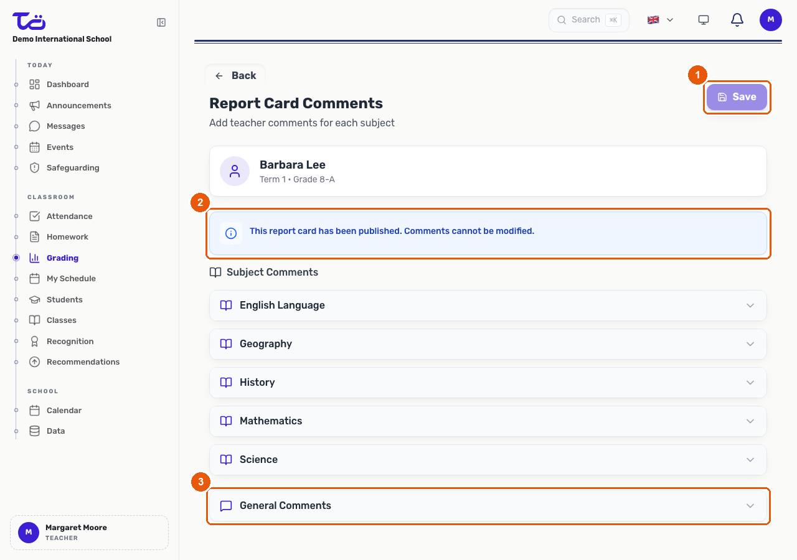This screenshot has width=797, height=560.
Task: Open the Students page link
Action: tap(64, 299)
